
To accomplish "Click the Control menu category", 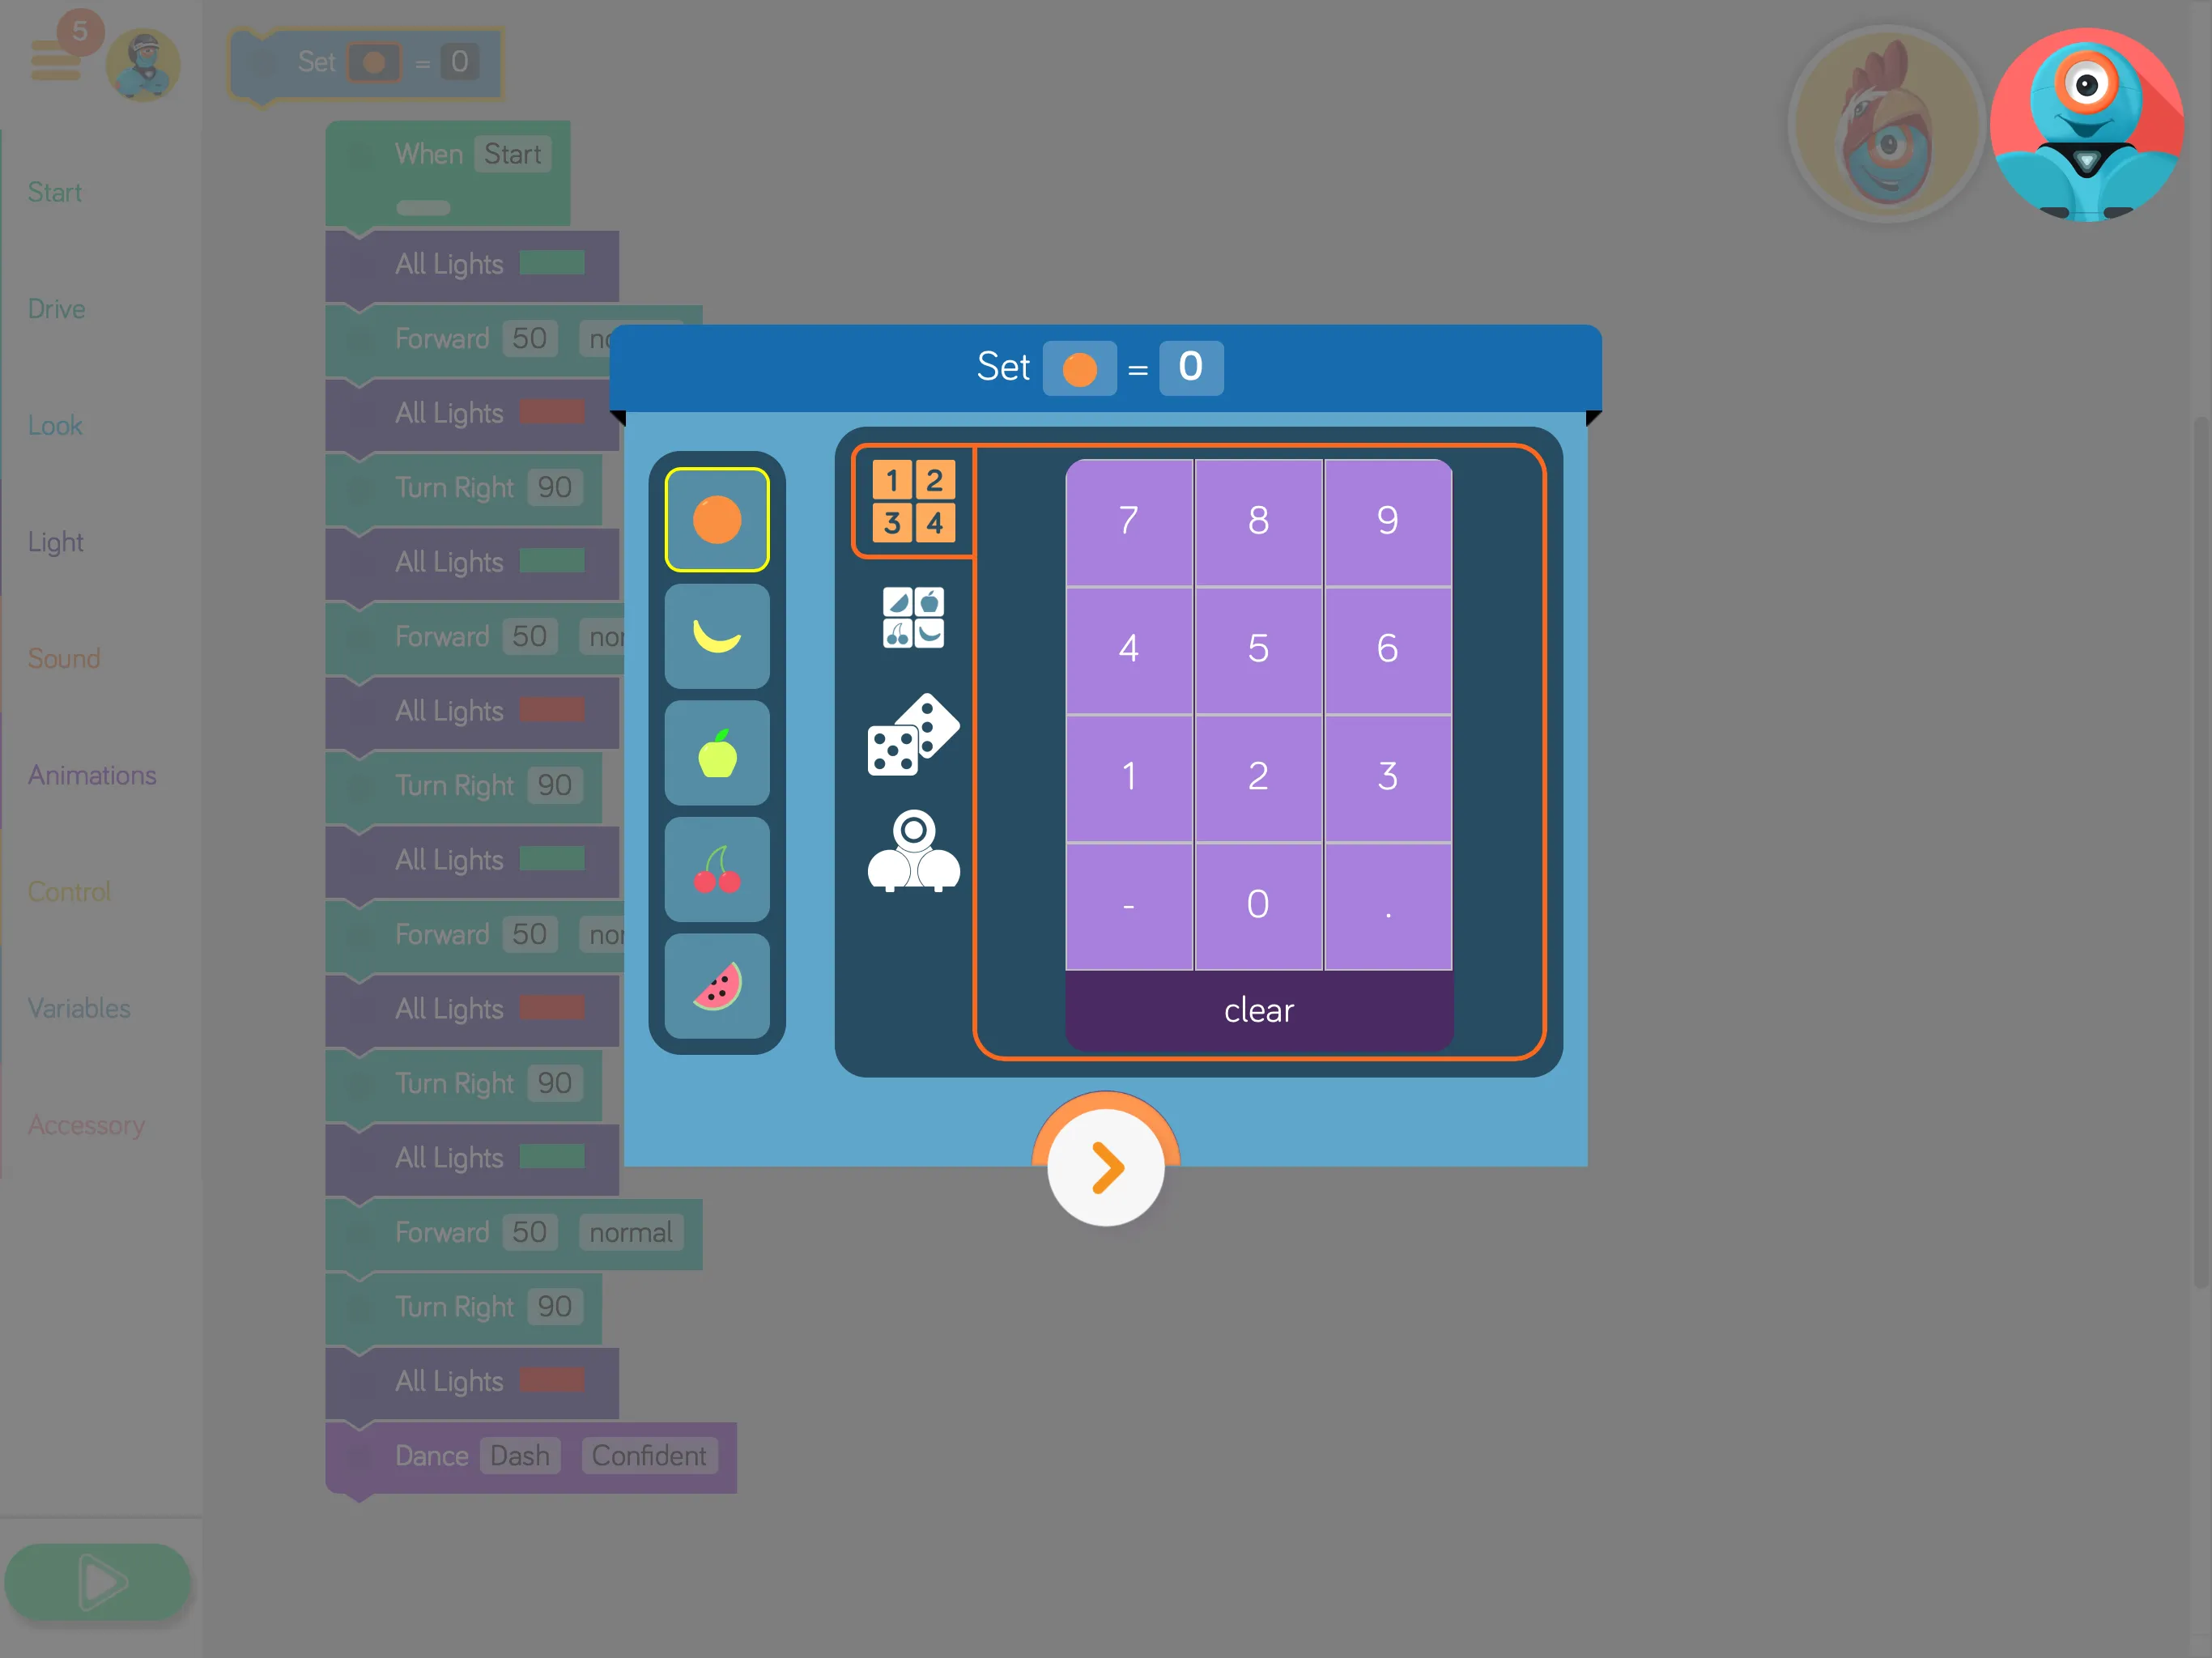I will pos(70,890).
